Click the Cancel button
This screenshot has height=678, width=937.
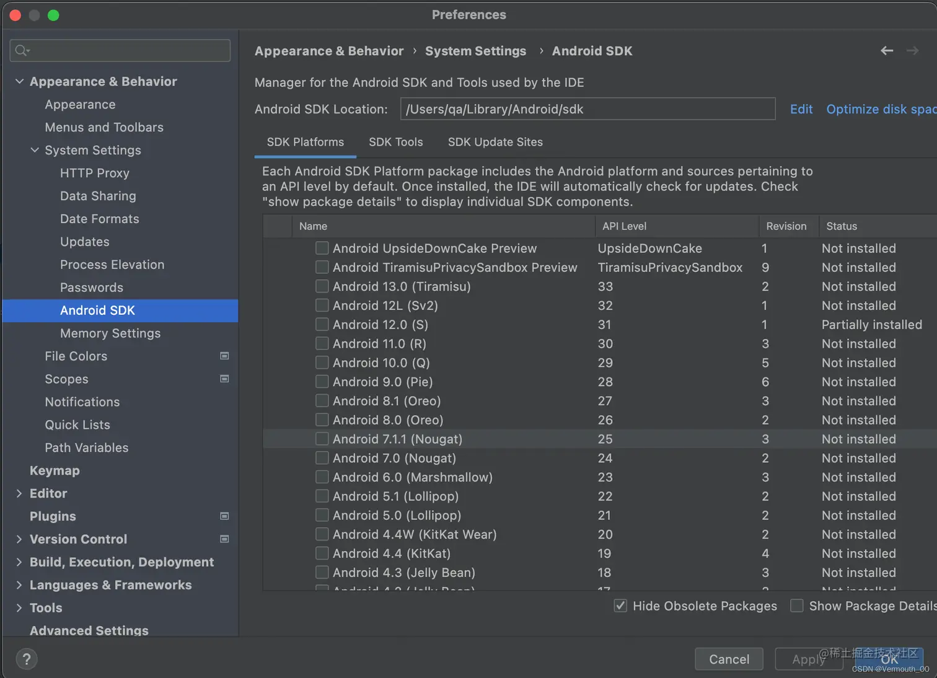coord(729,659)
